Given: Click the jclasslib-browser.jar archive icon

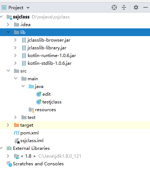Looking at the screenshot, I should tap(24, 40).
